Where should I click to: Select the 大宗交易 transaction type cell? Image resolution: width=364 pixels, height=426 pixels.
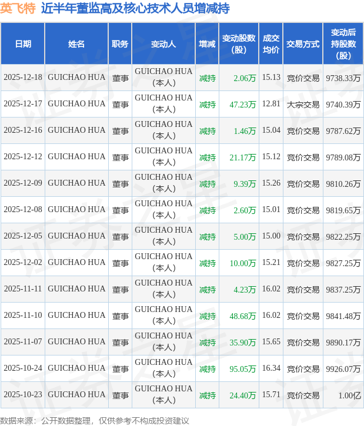point(303,104)
